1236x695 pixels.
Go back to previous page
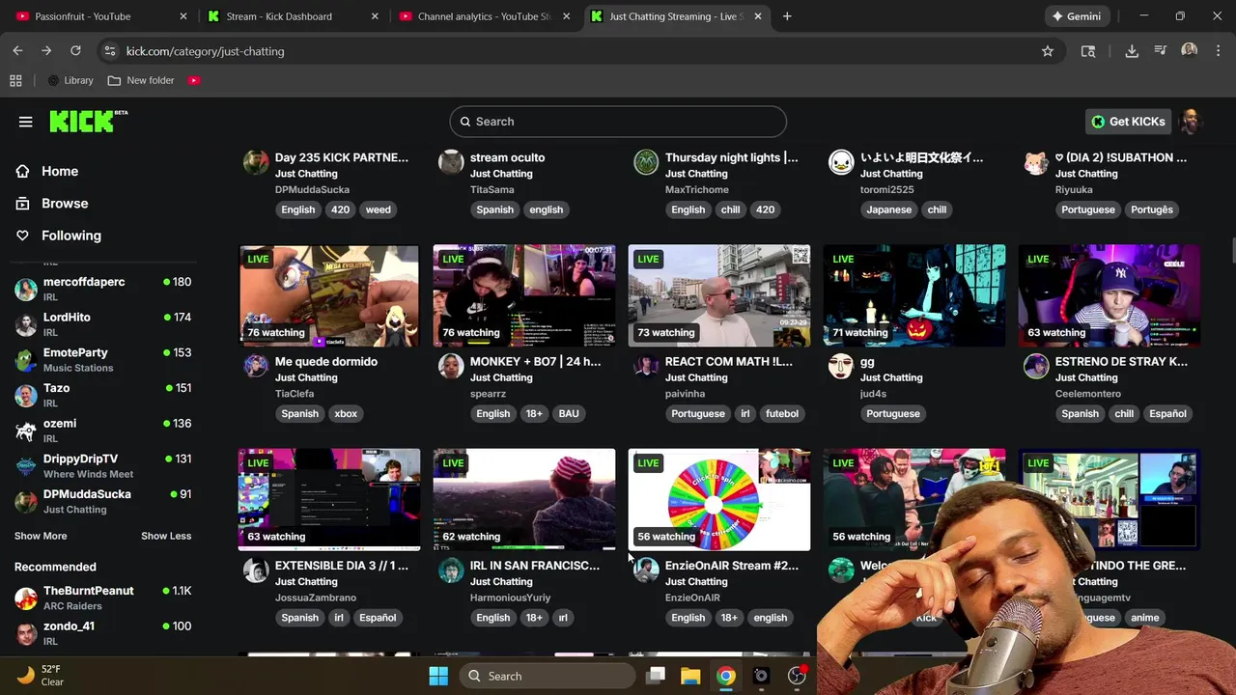(18, 51)
